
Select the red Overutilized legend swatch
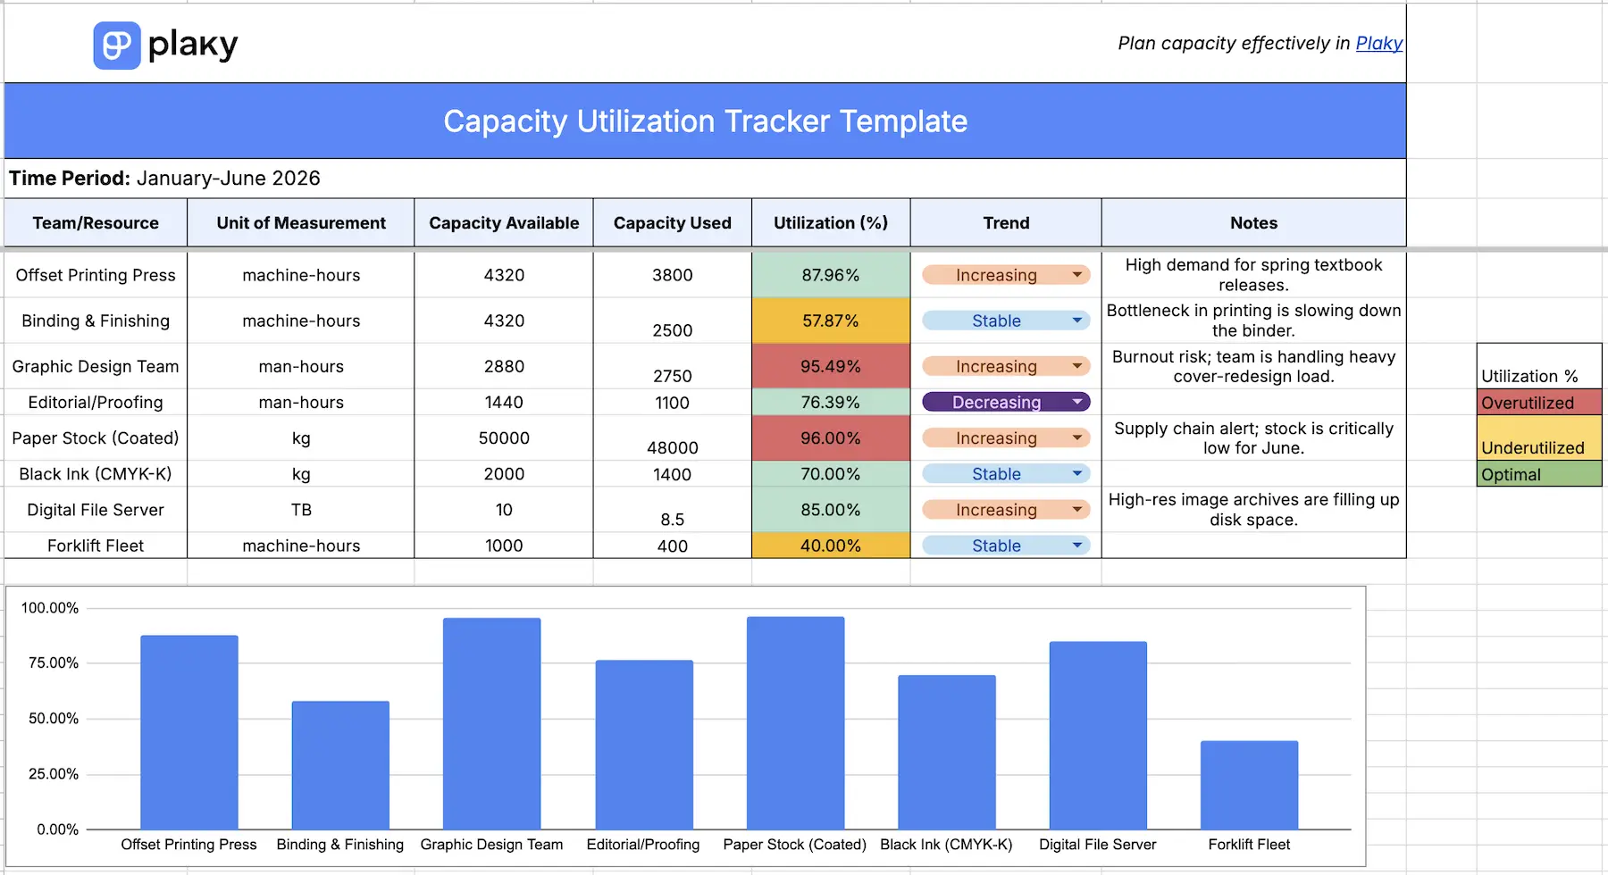(x=1537, y=403)
